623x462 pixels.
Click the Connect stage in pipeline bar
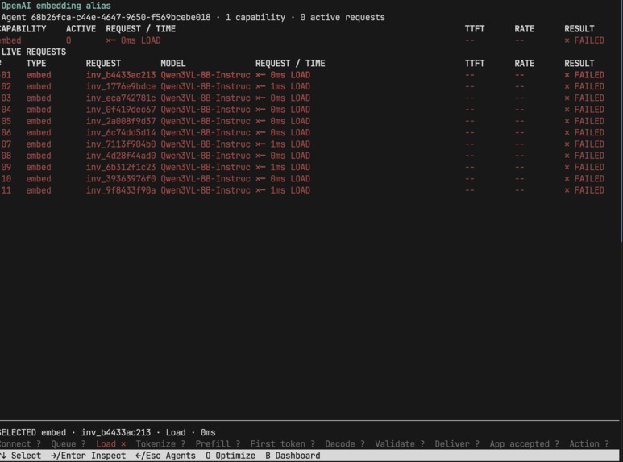20,443
